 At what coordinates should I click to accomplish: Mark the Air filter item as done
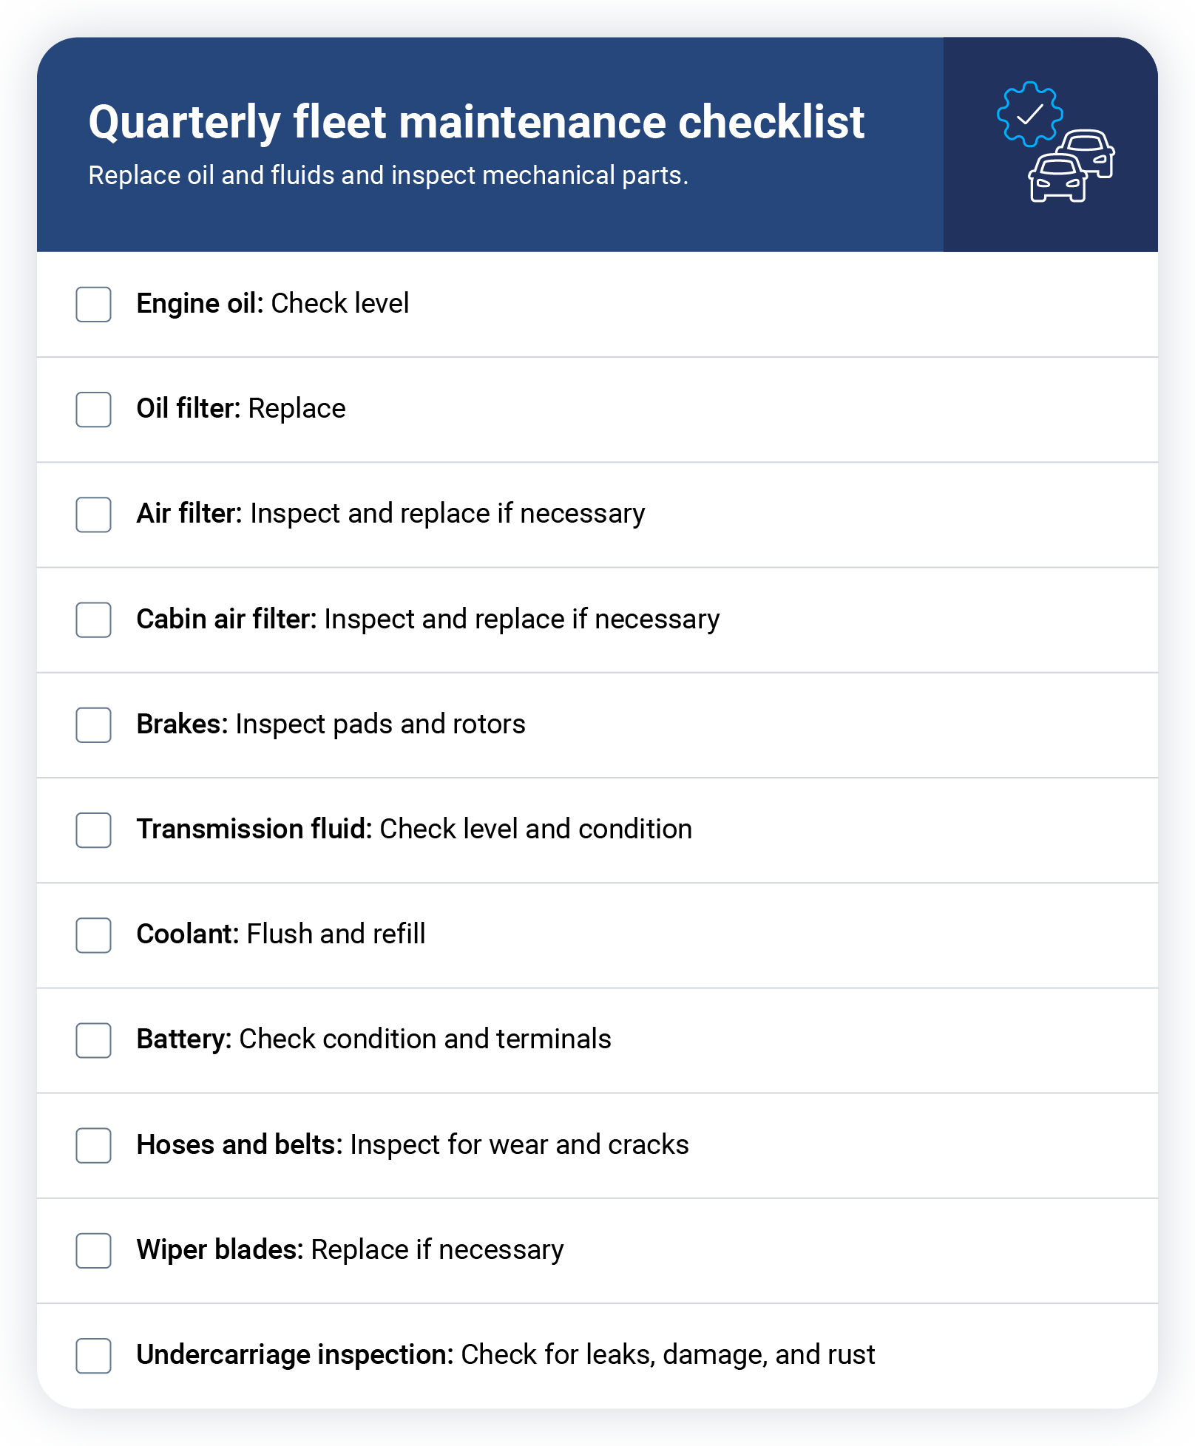(94, 515)
